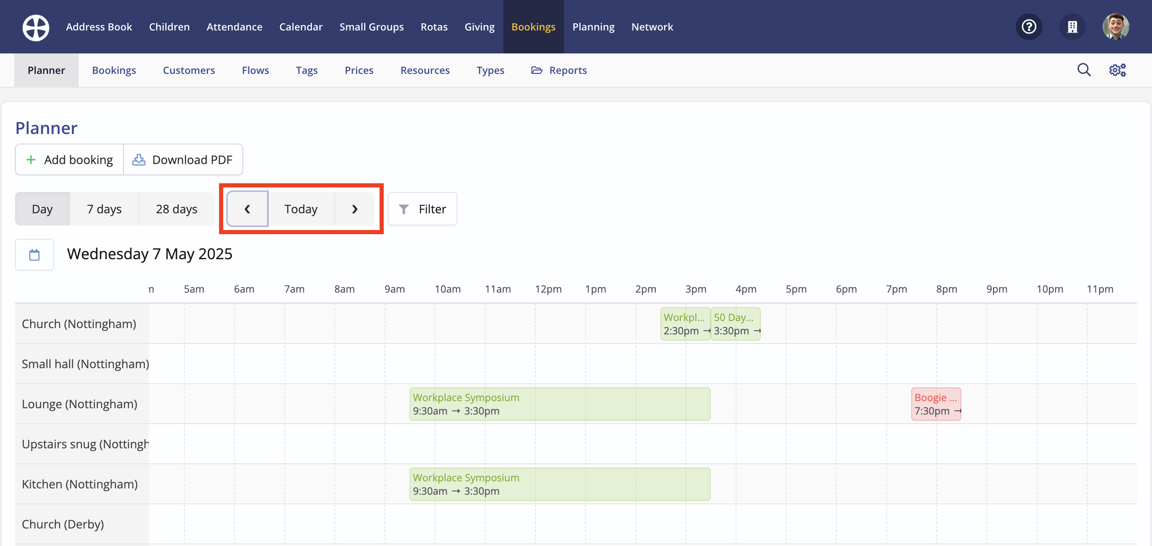Open the Reports folder menu
This screenshot has width=1152, height=546.
[x=559, y=70]
